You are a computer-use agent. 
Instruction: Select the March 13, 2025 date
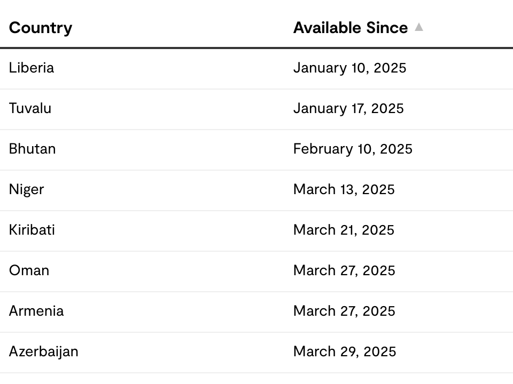pyautogui.click(x=344, y=190)
